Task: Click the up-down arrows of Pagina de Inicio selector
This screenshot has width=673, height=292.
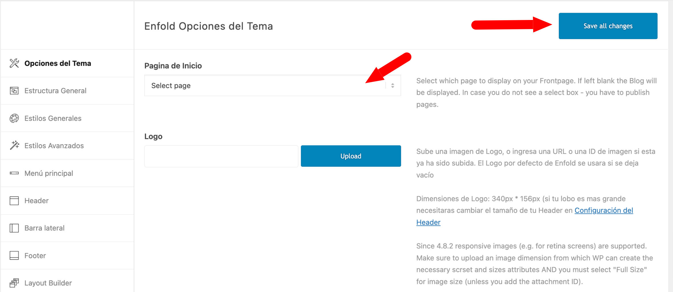Action: pos(393,85)
